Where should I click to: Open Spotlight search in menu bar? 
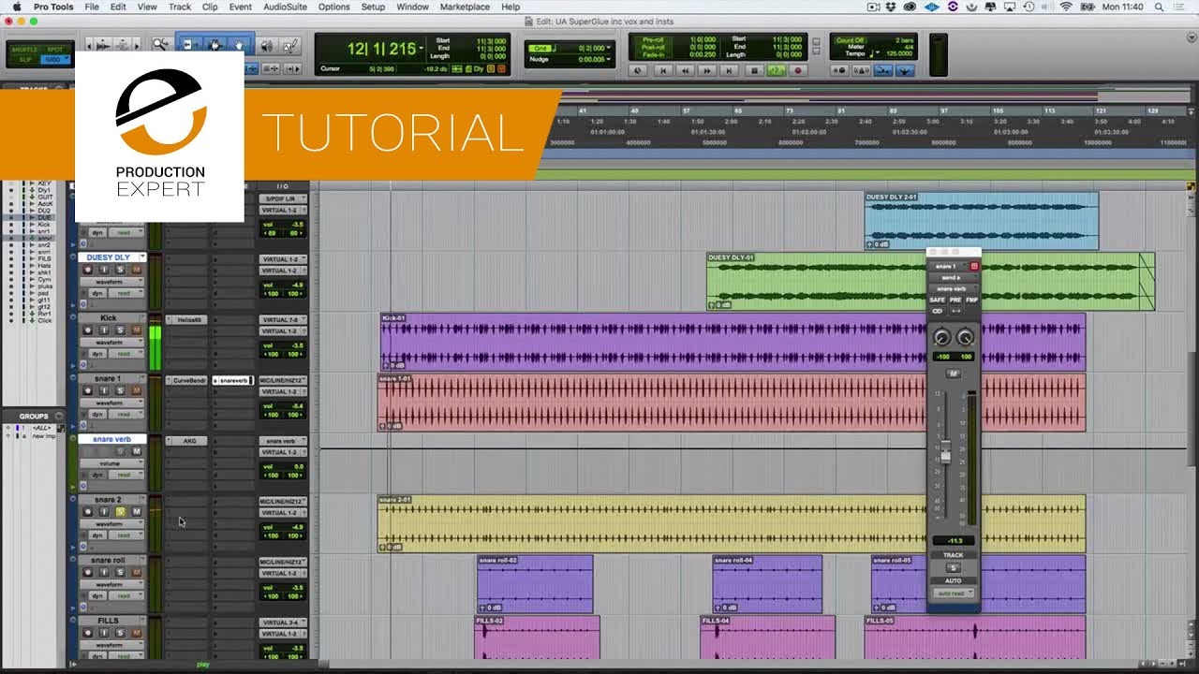(1161, 7)
